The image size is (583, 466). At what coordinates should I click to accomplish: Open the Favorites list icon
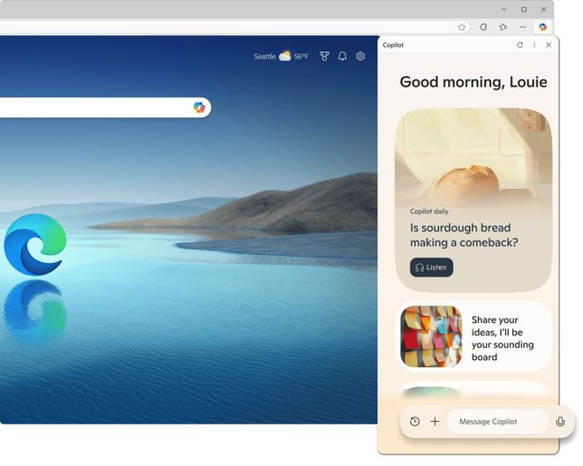tap(503, 27)
